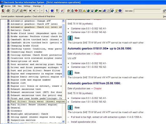Jump to last page arrow button

[42, 11]
